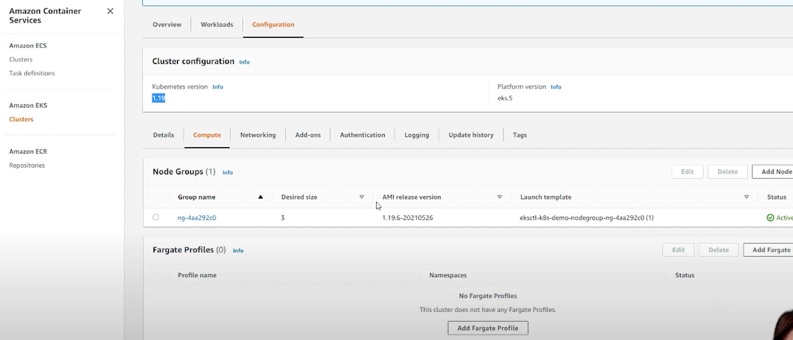Switch to the Workloads tab

point(217,24)
